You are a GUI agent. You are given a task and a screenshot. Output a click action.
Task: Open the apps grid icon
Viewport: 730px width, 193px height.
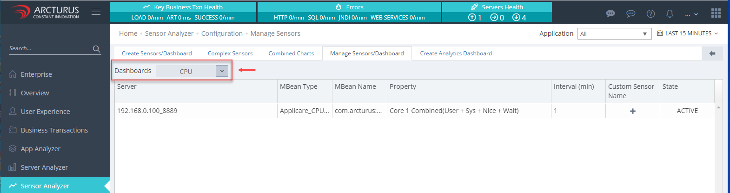click(716, 13)
